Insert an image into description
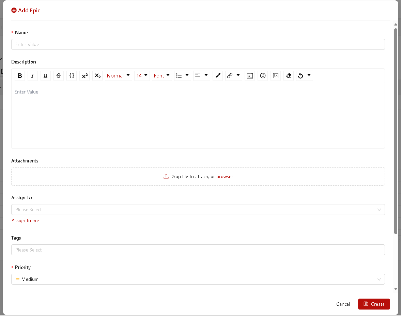 [x=276, y=75]
